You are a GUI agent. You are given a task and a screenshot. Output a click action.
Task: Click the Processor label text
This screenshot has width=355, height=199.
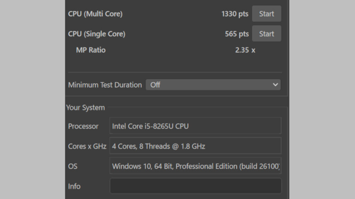[x=83, y=126]
